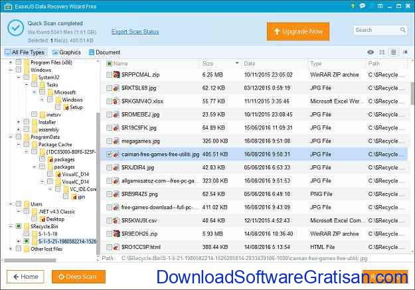Toggle the select-all checkbox beside Name
Viewport: 415px width, 290px height.
point(109,64)
